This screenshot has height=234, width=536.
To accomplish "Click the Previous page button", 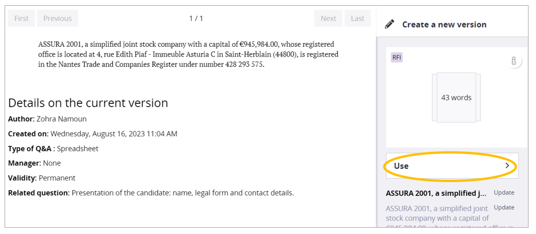I will [57, 18].
